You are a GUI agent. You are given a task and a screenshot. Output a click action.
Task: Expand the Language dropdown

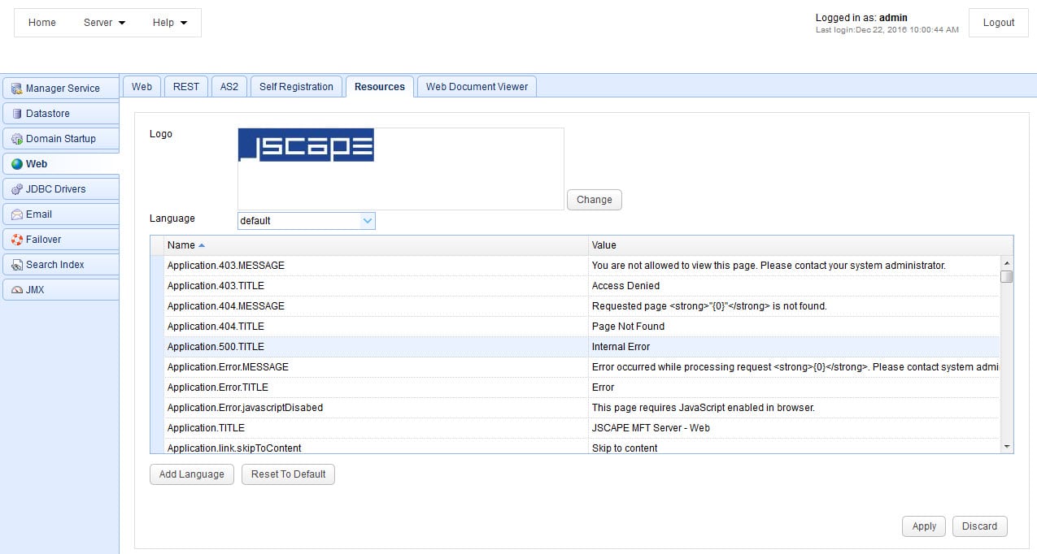point(368,220)
